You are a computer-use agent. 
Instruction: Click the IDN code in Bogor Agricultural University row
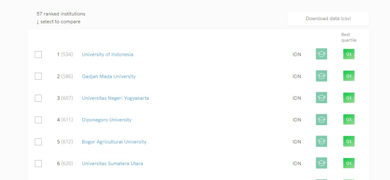click(x=296, y=142)
